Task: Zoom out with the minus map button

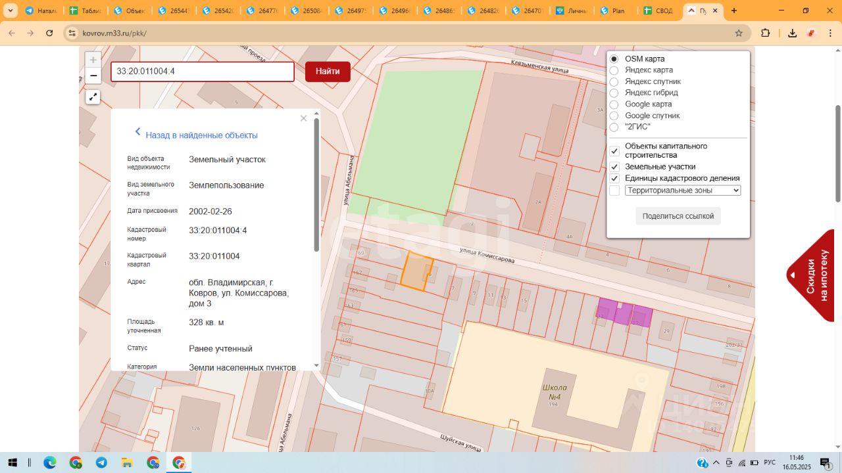Action: pyautogui.click(x=93, y=76)
